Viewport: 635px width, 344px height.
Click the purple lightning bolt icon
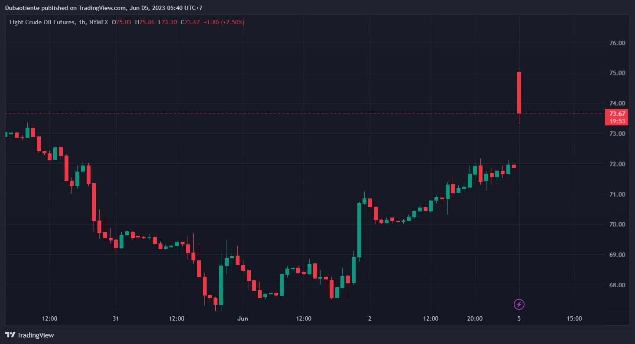[519, 304]
